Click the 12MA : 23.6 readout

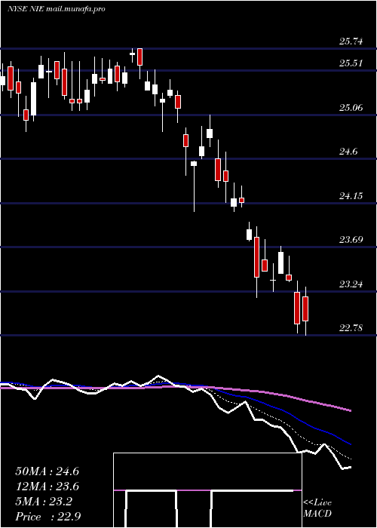point(47,487)
